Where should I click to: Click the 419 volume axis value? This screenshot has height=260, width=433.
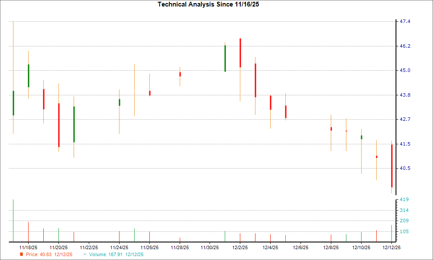(x=404, y=199)
